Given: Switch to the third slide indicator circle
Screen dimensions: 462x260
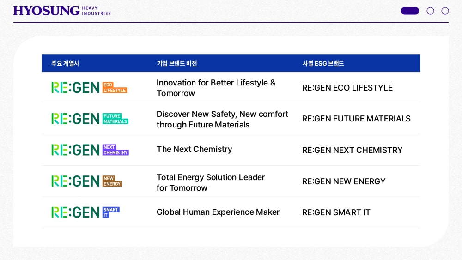Looking at the screenshot, I should pyautogui.click(x=445, y=11).
